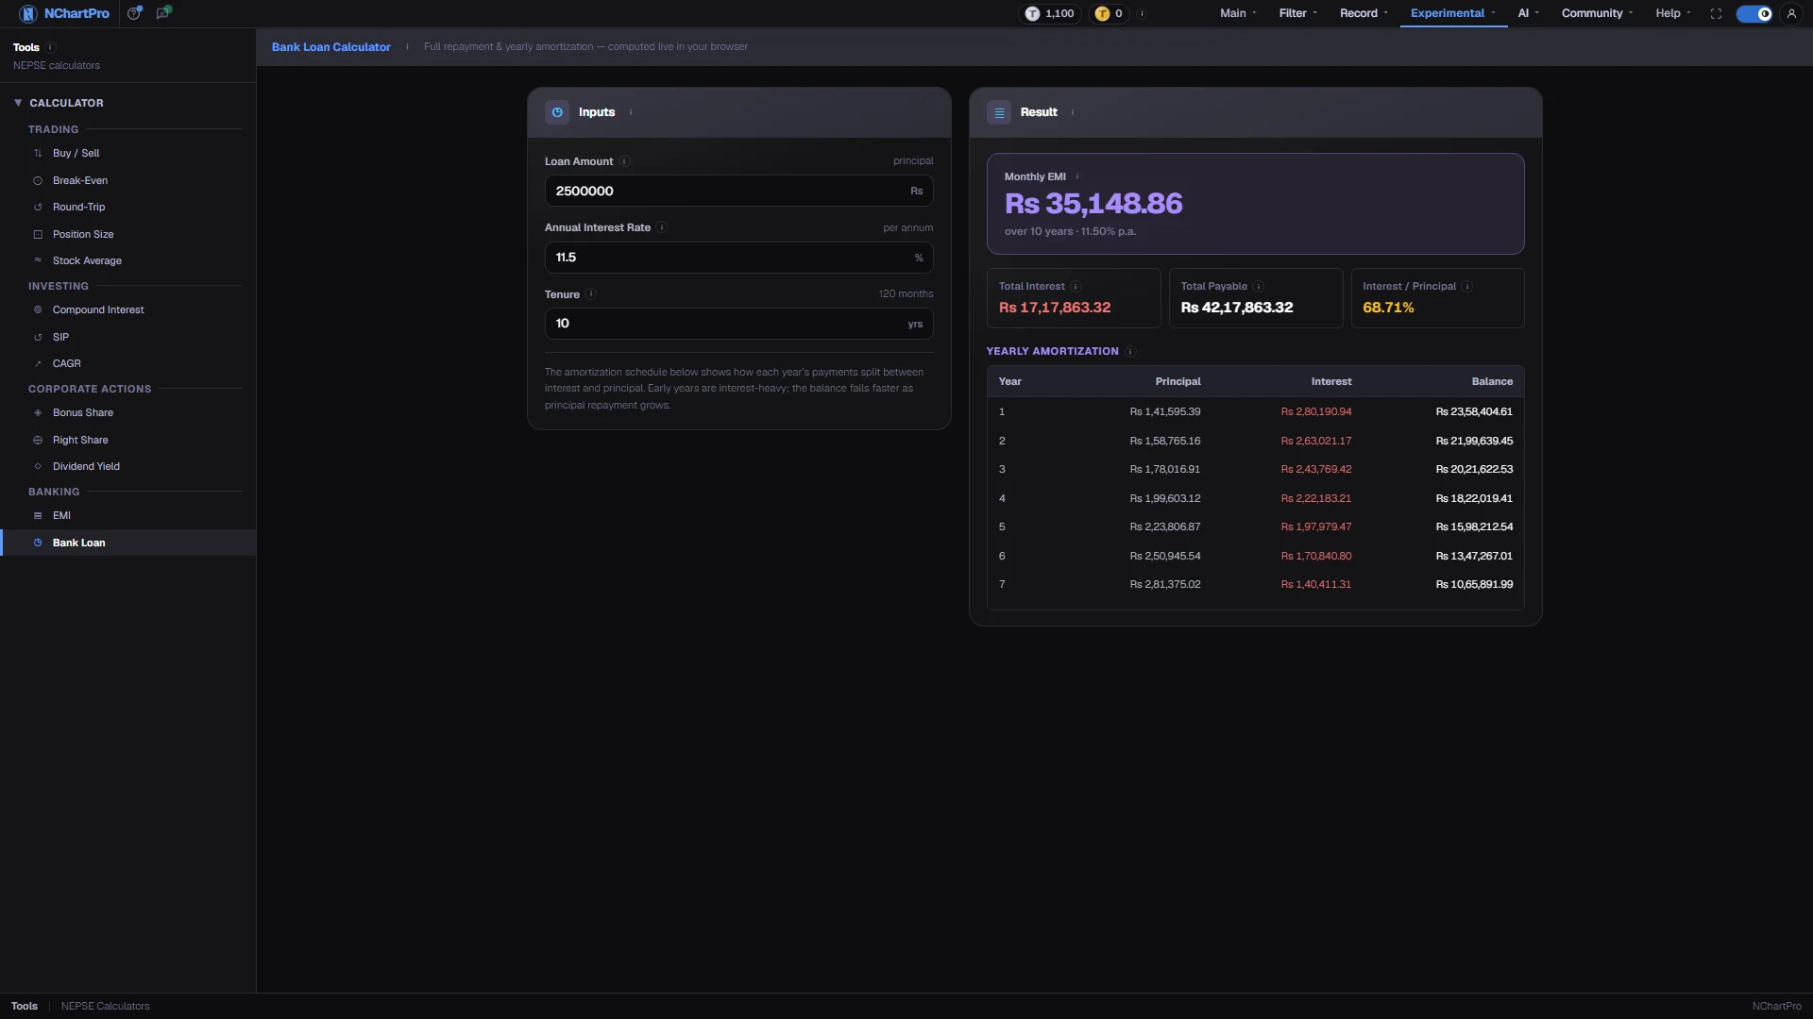
Task: Open the Main dropdown menu
Action: [1238, 13]
